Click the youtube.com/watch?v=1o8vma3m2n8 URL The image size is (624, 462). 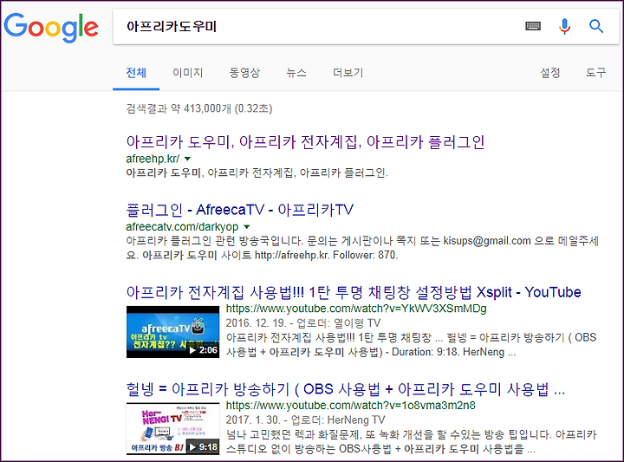[x=351, y=406]
